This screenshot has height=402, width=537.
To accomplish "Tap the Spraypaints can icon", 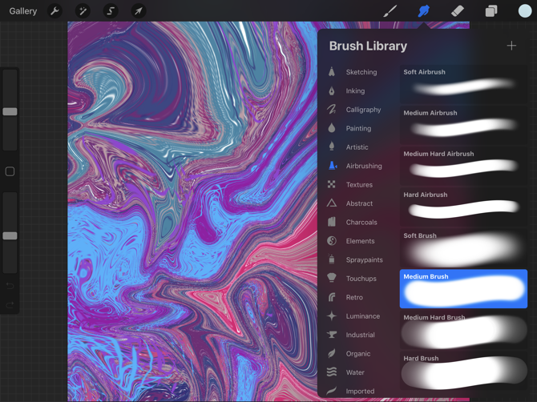I will [x=332, y=259].
